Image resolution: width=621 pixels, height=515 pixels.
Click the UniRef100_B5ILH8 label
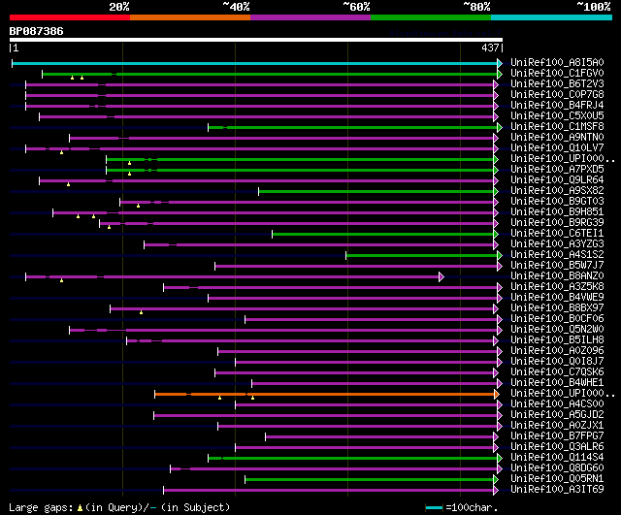tap(557, 340)
